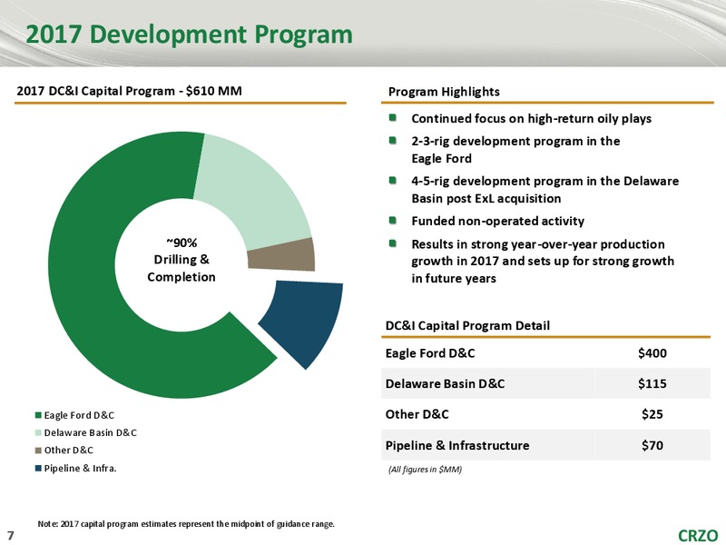
Task: Click the '~90% Drilling & Completion' center label
Action: click(x=181, y=260)
